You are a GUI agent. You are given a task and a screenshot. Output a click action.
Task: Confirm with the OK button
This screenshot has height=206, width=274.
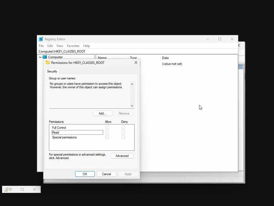click(x=85, y=174)
